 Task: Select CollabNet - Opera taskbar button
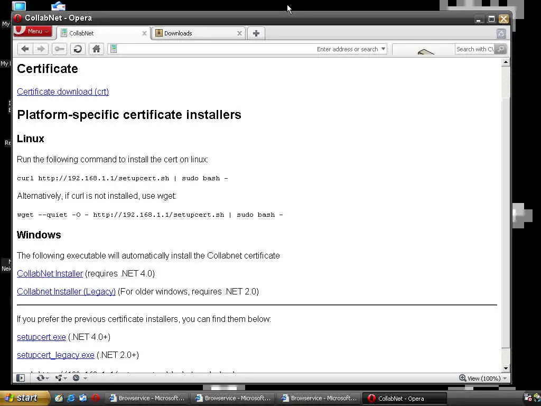coord(405,399)
